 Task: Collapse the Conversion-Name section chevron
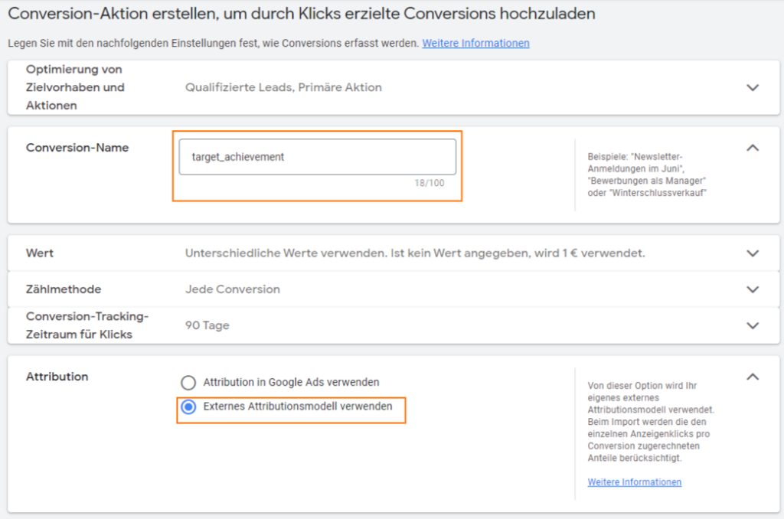point(753,148)
